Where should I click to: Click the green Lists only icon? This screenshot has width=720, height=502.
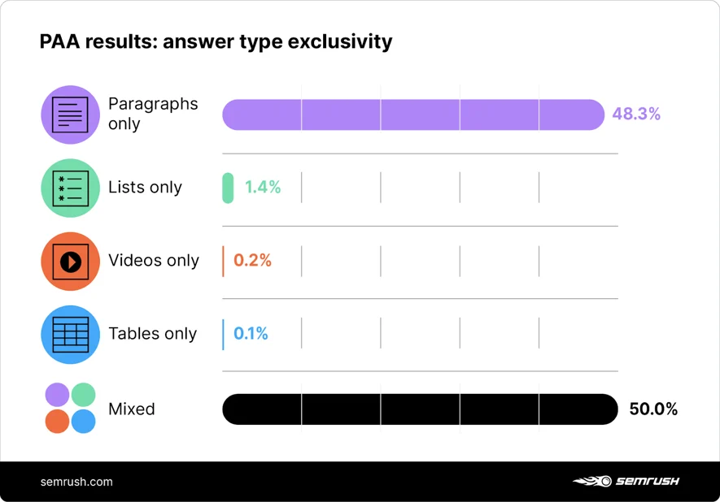click(x=70, y=188)
